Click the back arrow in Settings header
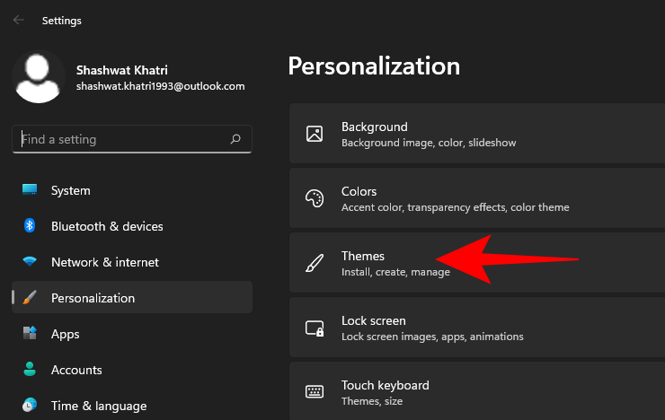Screen dimensions: 665x420 [x=18, y=20]
